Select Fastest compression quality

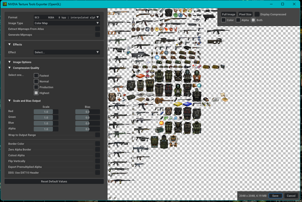pos(36,76)
